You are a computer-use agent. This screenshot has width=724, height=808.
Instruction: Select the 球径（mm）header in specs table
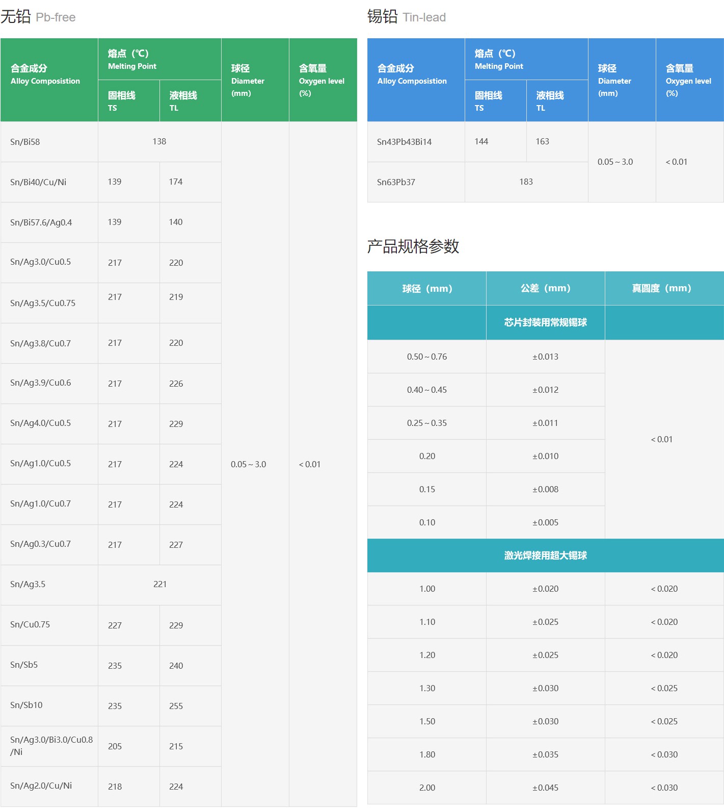(427, 288)
